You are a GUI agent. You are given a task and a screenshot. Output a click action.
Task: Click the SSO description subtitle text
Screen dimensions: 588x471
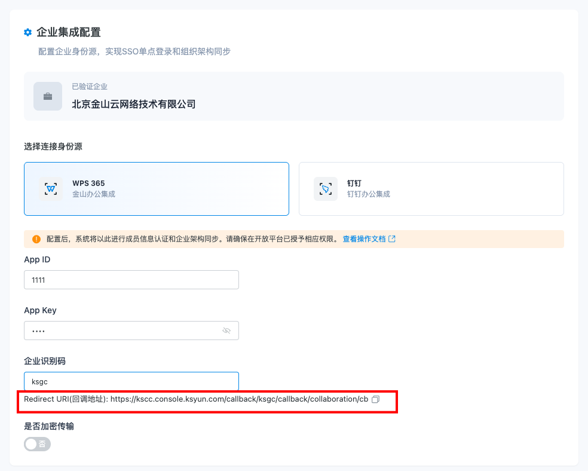pyautogui.click(x=134, y=51)
